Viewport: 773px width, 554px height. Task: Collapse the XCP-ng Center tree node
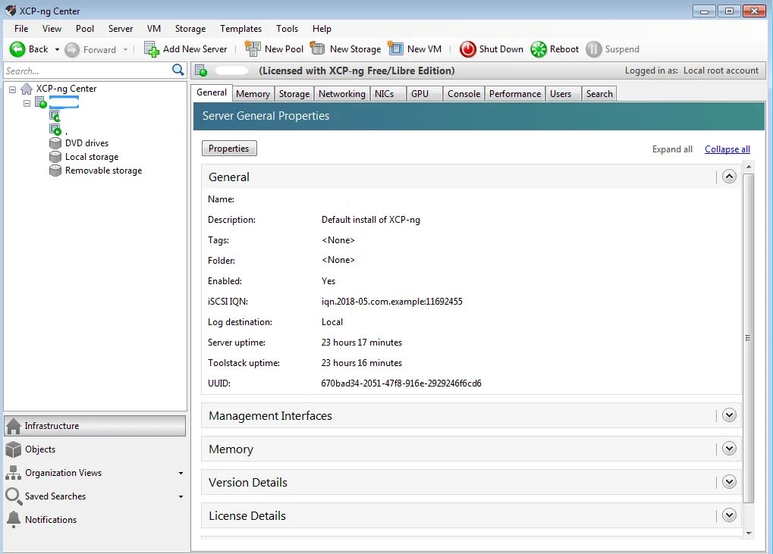[13, 89]
